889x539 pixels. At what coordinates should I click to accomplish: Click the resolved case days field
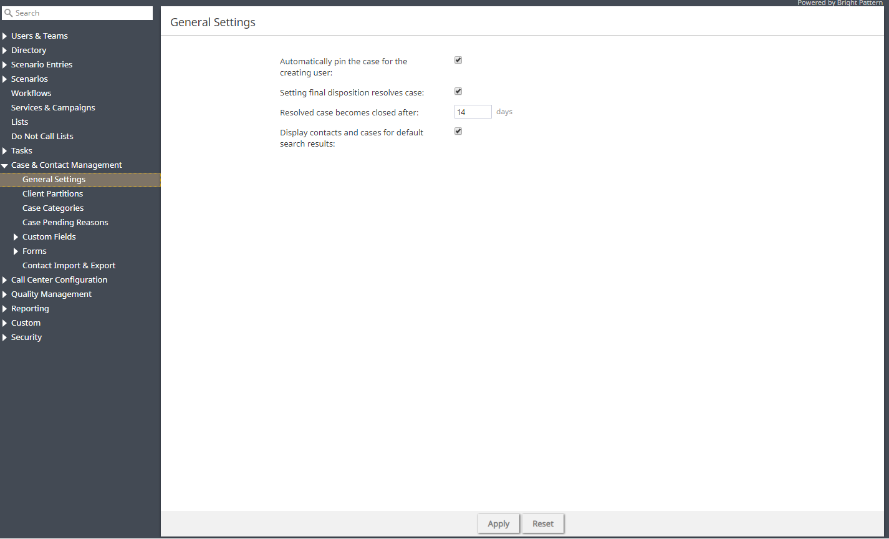point(473,112)
